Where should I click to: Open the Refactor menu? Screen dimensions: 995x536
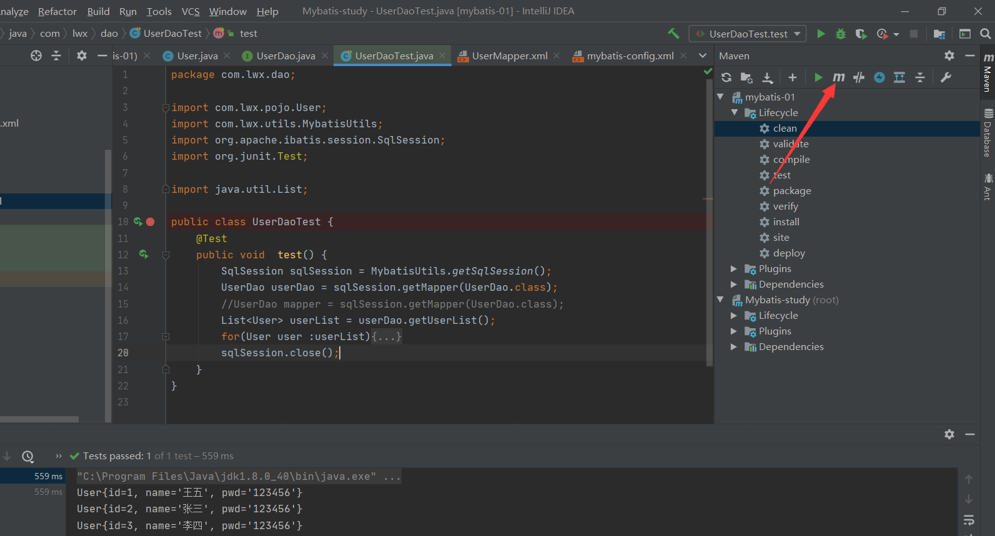click(x=57, y=11)
